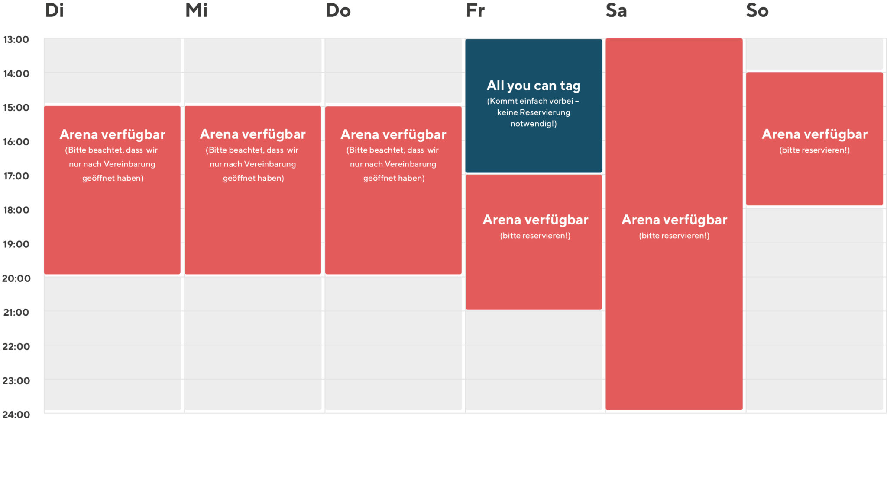Select Wednesday's Arena verfügbar block
887x479 pixels.
pos(253,190)
